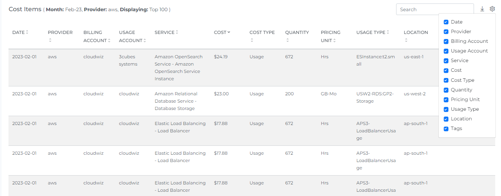Image resolution: width=501 pixels, height=196 pixels.
Task: Disable the Tags column checkbox
Action: (x=446, y=128)
